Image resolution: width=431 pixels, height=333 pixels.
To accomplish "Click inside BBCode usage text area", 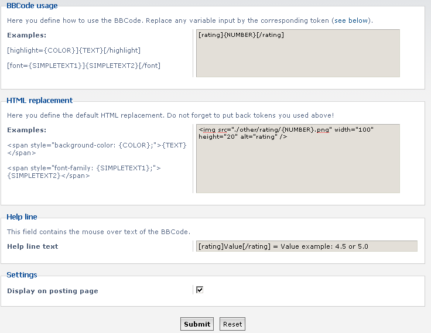I will pos(298,53).
